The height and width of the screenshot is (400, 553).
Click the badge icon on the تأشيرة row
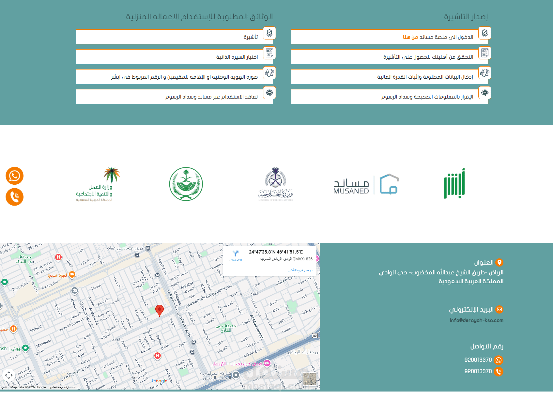point(269,33)
